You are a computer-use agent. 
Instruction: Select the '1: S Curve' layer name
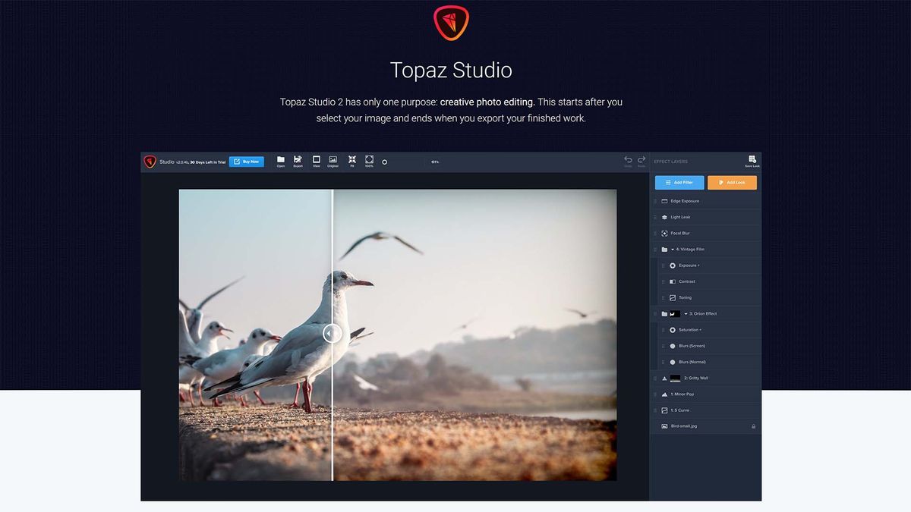click(x=681, y=410)
